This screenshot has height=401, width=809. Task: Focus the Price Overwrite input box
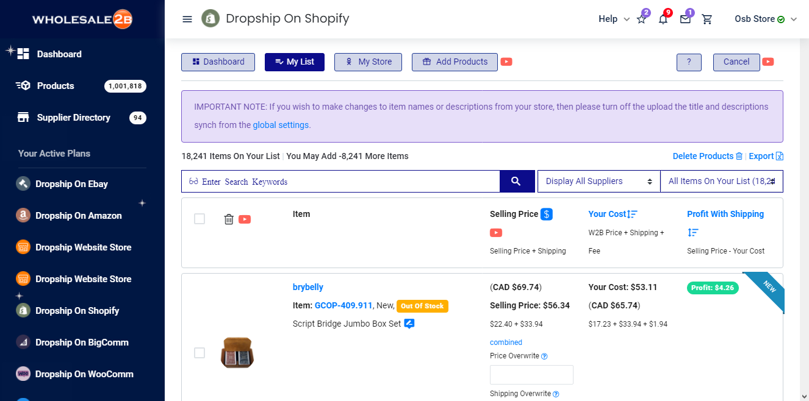pyautogui.click(x=531, y=375)
